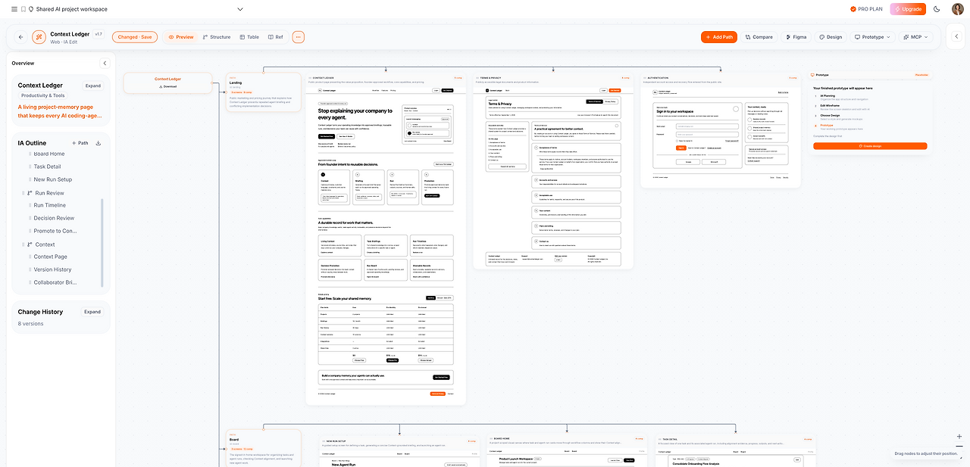Click the Add Path button

point(719,37)
